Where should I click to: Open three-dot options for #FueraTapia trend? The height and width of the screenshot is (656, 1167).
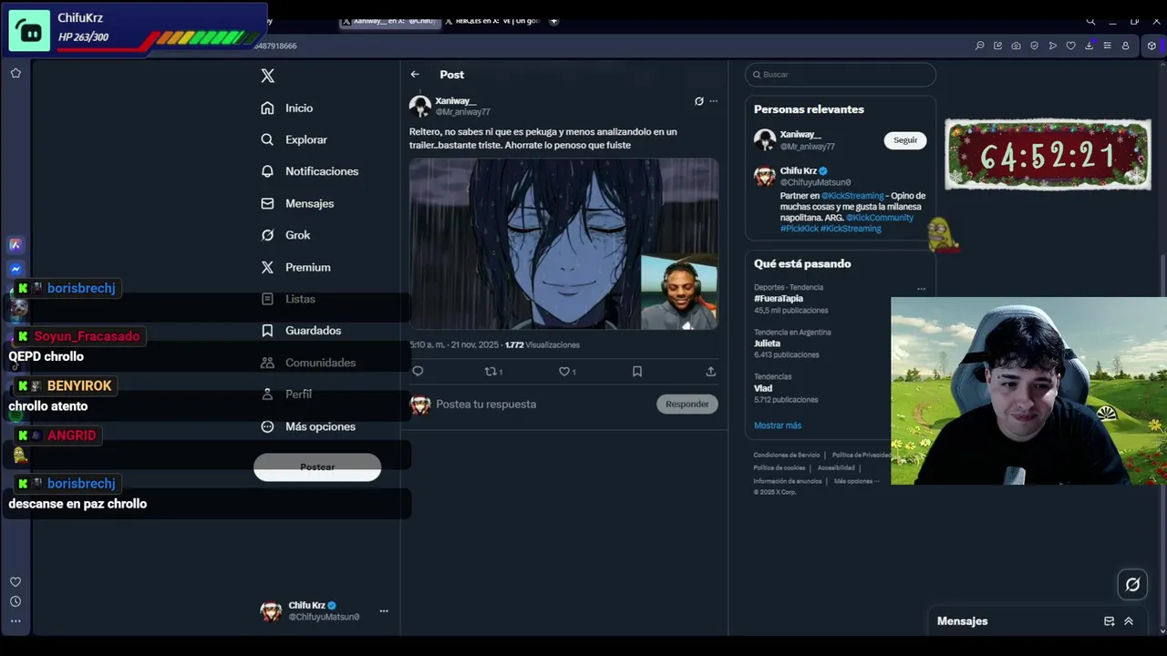(921, 289)
